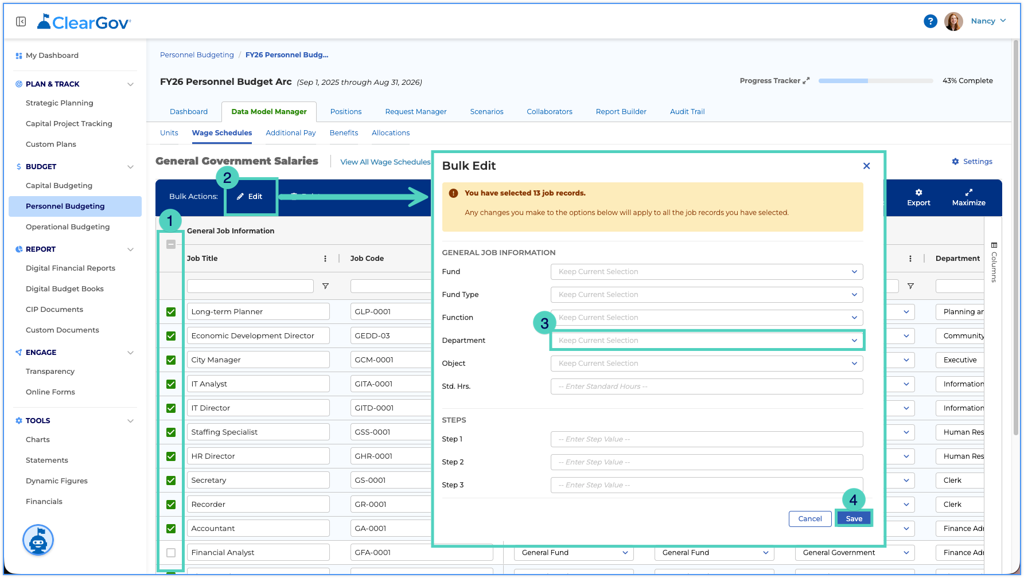
Task: Collapse the PLAN & TRACK section
Action: (130, 84)
